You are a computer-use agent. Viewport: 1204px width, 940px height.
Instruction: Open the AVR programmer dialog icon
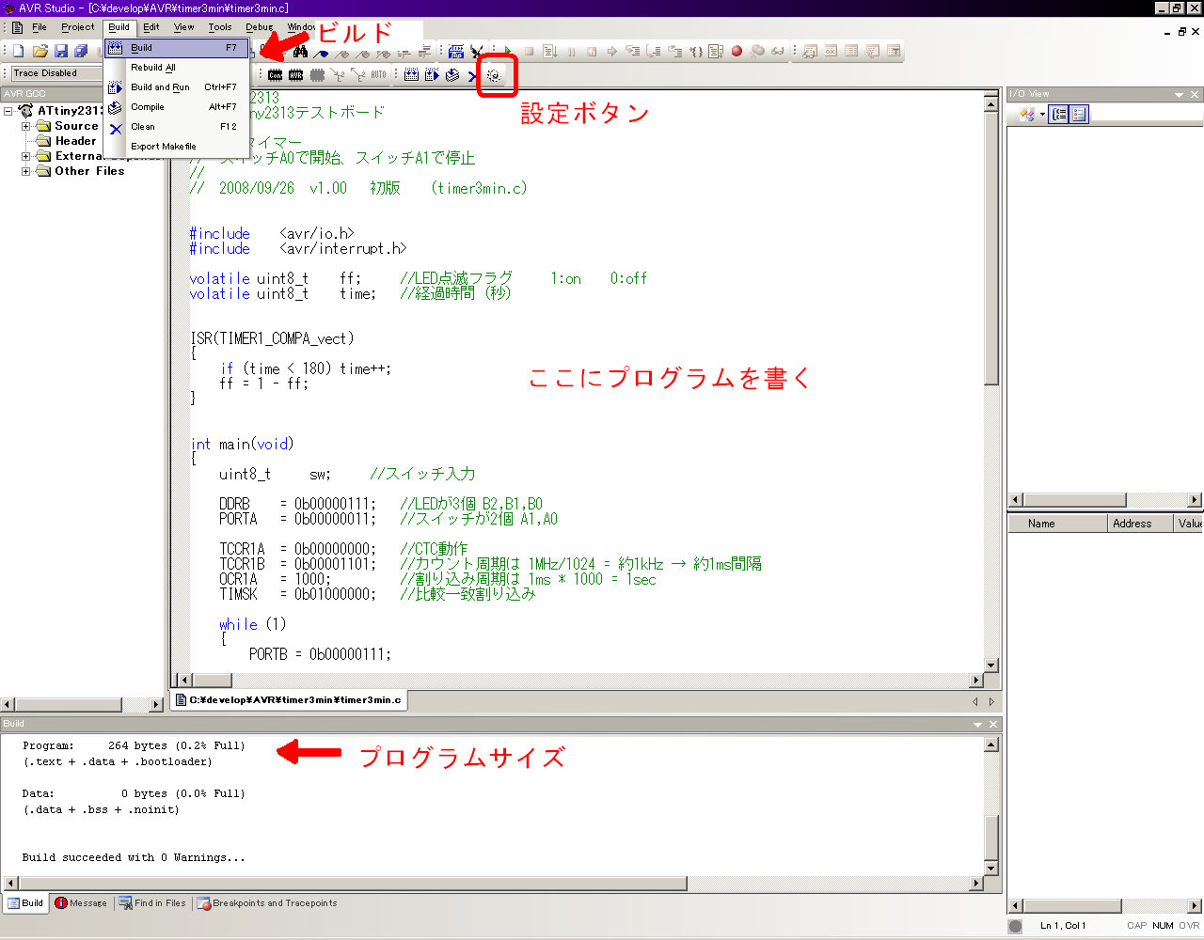tap(455, 51)
